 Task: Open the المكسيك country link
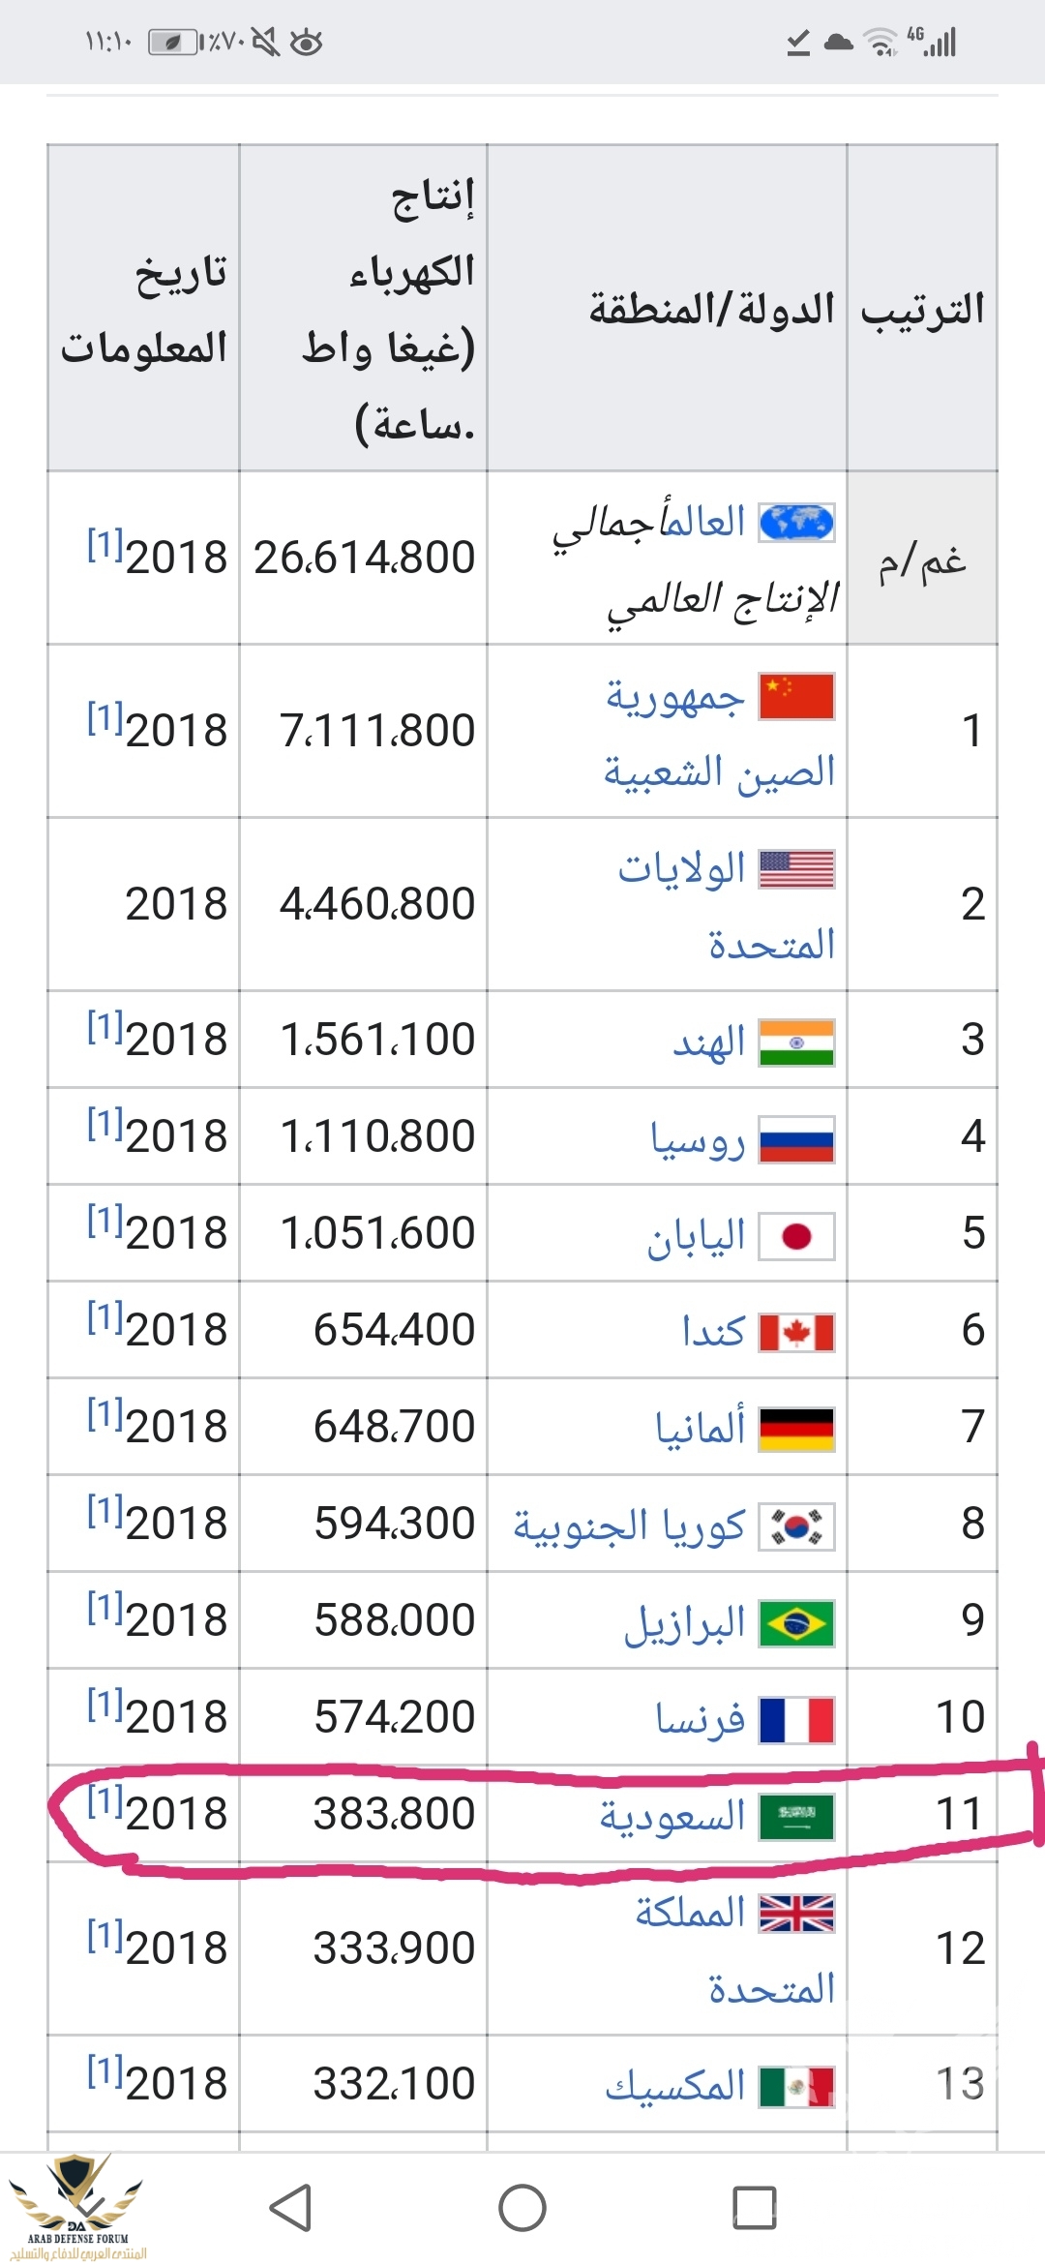[x=675, y=2086]
